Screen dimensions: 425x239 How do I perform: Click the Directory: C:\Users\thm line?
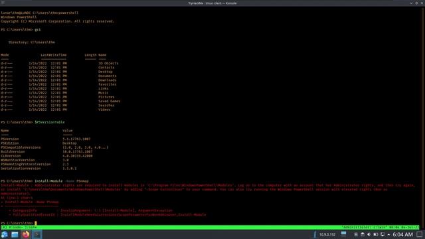(x=32, y=42)
